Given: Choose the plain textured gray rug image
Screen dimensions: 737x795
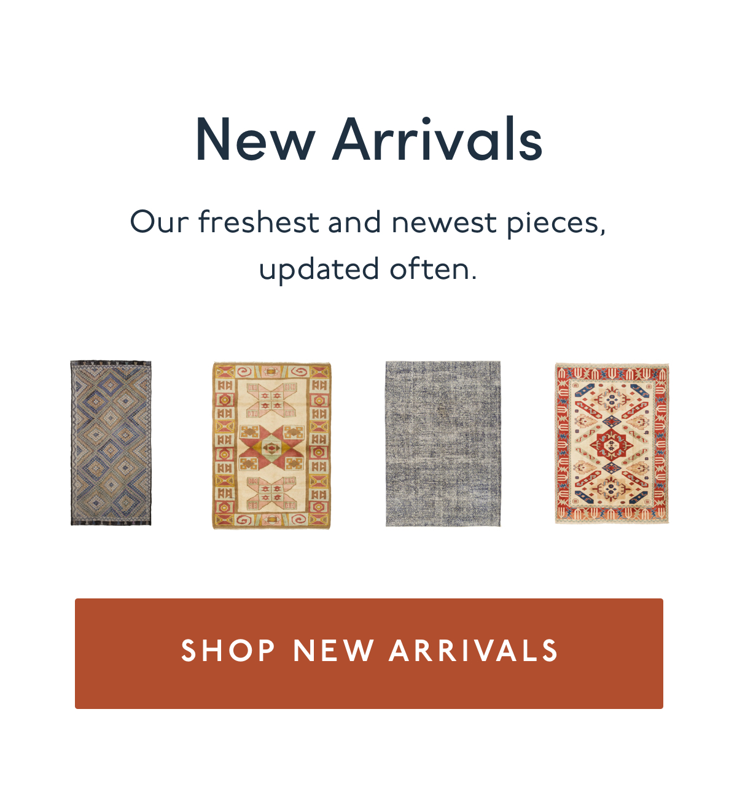Looking at the screenshot, I should pyautogui.click(x=443, y=444).
